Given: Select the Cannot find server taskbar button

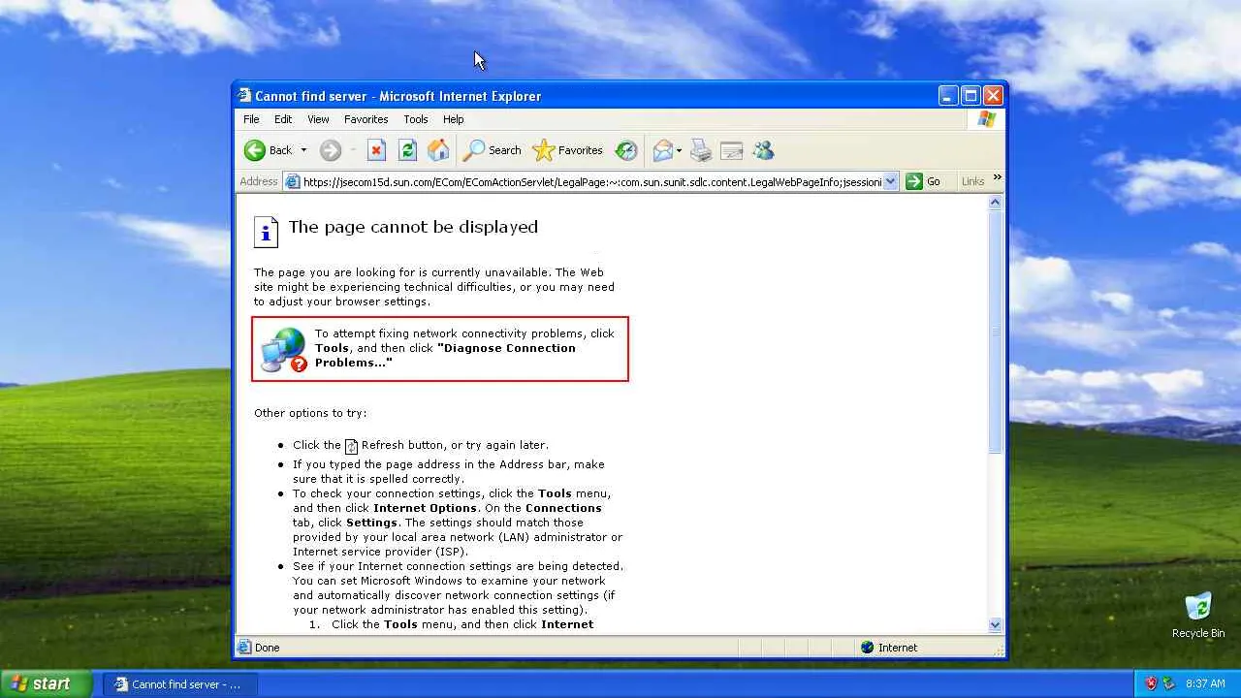Looking at the screenshot, I should pos(180,684).
